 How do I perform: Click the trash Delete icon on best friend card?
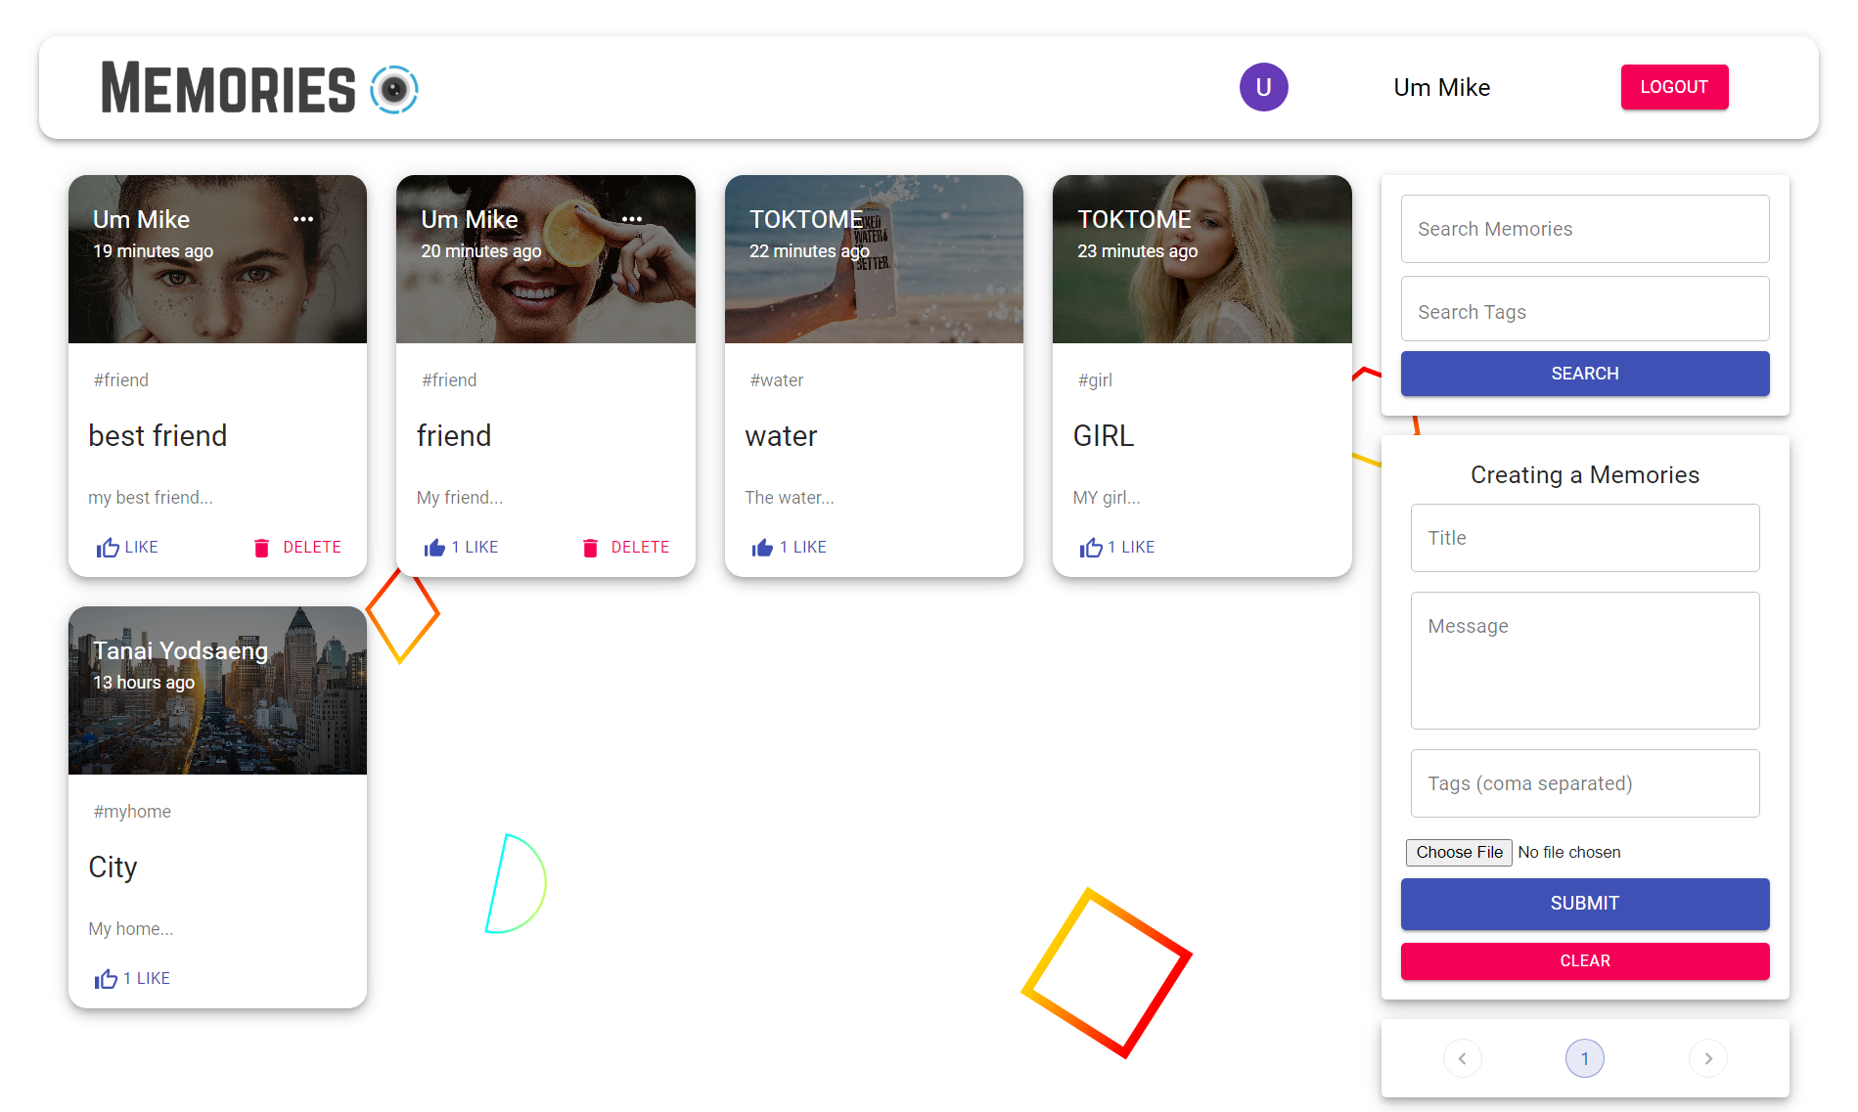tap(261, 547)
